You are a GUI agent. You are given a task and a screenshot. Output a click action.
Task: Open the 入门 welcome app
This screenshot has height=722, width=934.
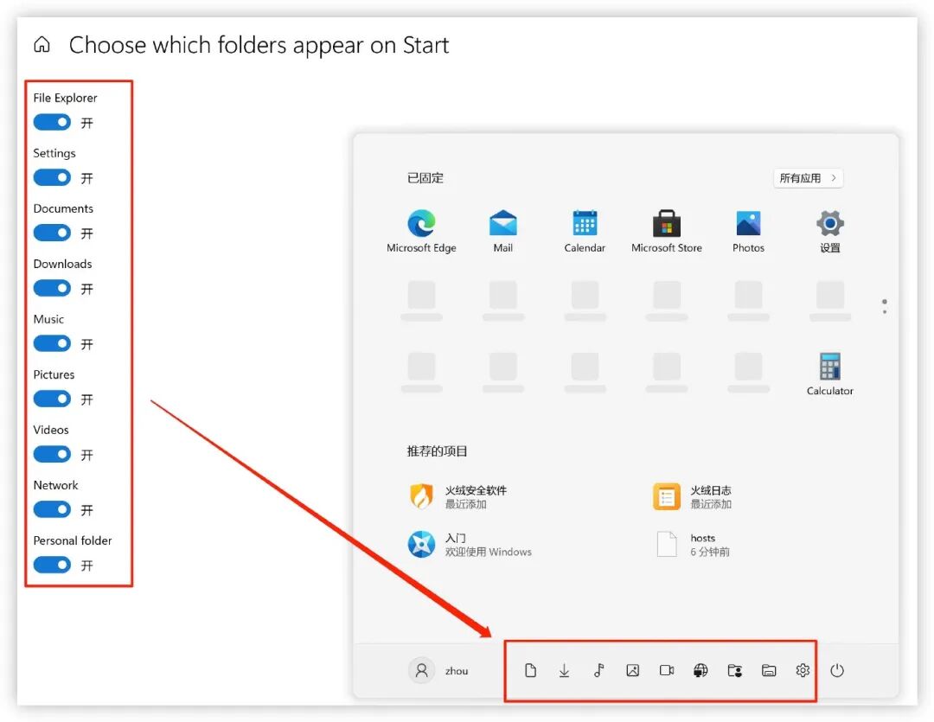click(x=470, y=545)
